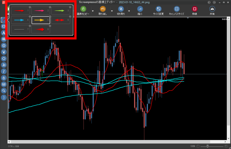Expand the dropdown next to 取り消し
The height and width of the screenshot is (149, 231).
point(112,11)
